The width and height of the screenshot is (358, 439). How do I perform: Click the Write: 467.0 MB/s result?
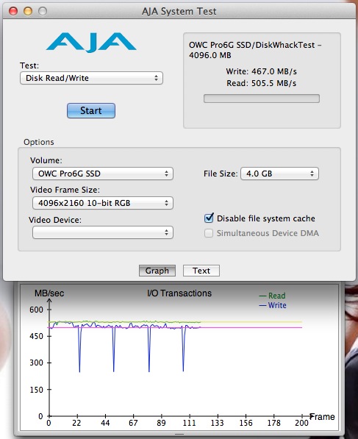[x=262, y=71]
